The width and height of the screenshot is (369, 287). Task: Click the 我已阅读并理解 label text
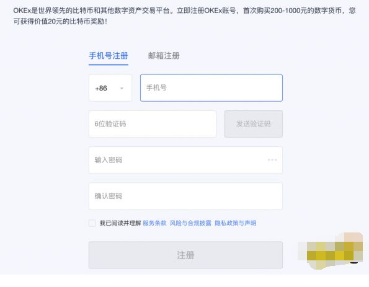[x=120, y=223]
